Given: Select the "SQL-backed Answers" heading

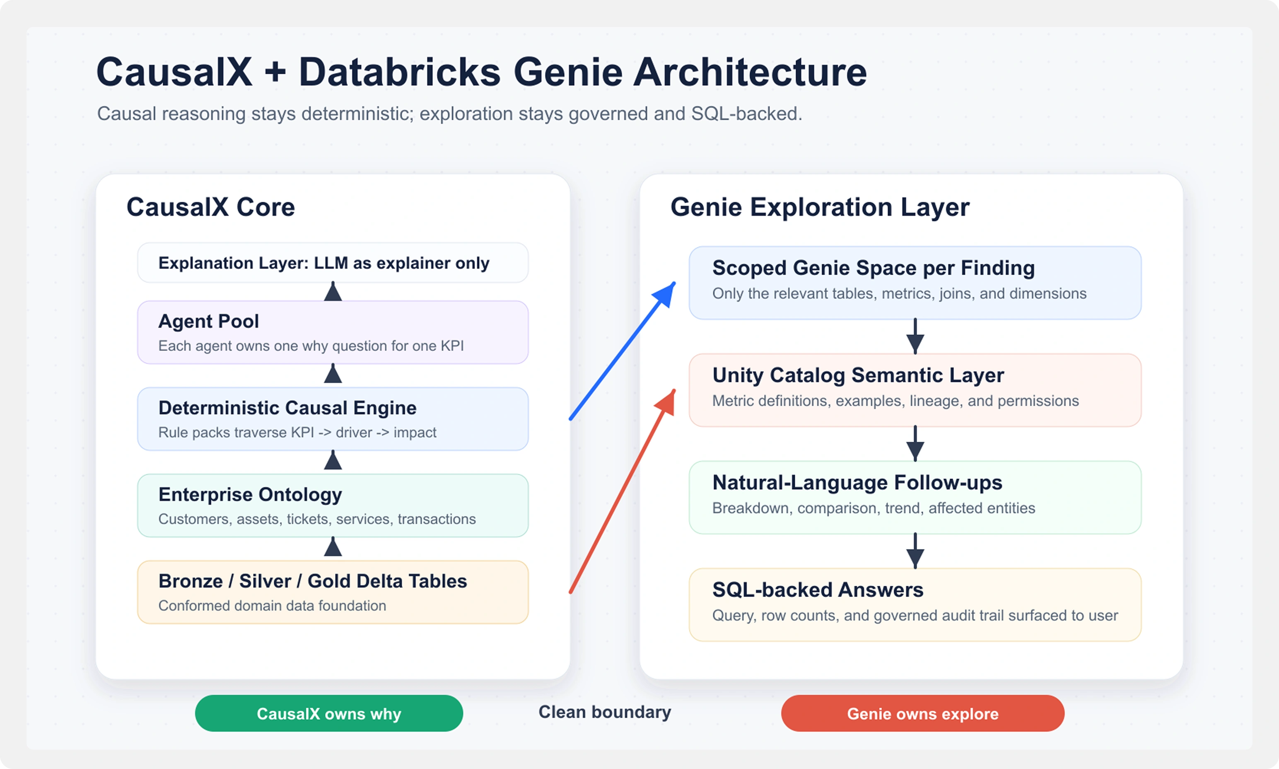Looking at the screenshot, I should (x=818, y=590).
